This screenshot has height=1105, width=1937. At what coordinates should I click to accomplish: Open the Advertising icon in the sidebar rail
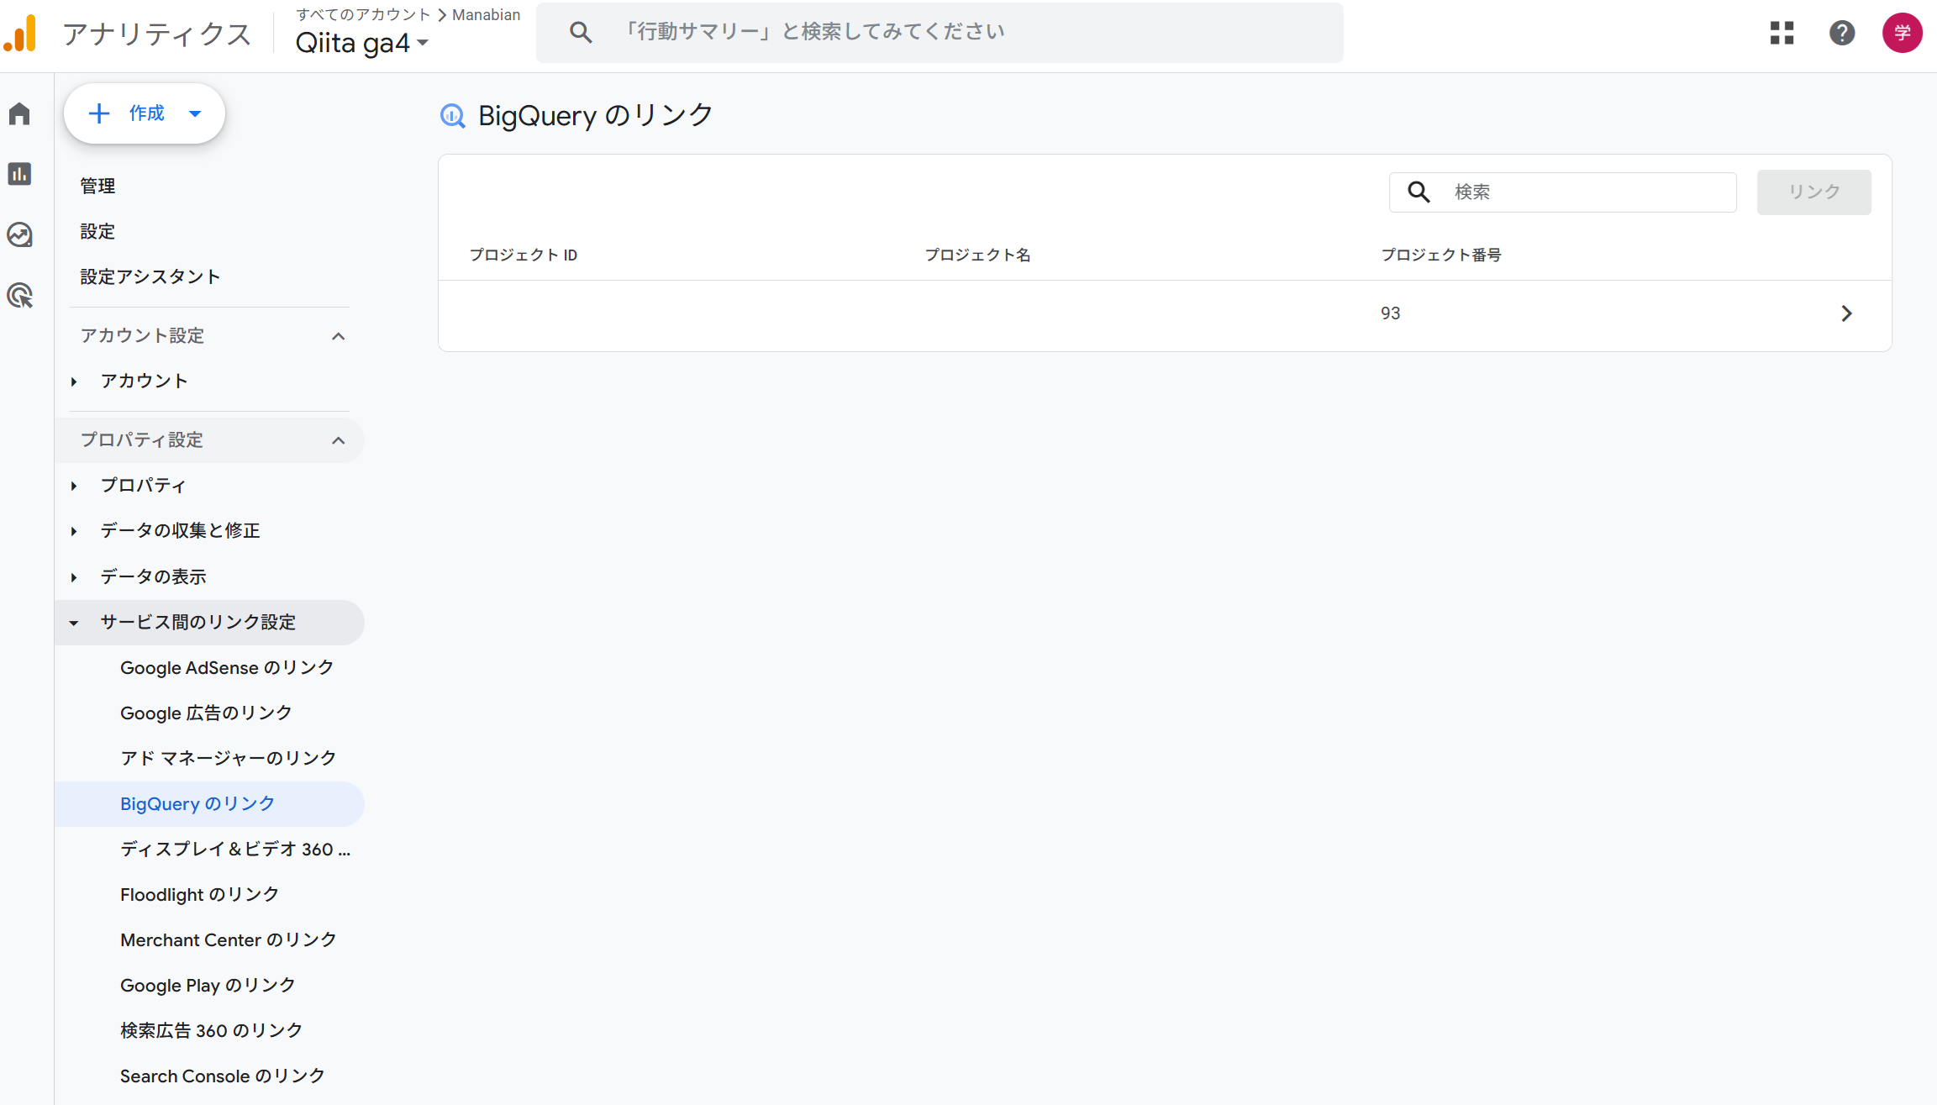tap(19, 296)
